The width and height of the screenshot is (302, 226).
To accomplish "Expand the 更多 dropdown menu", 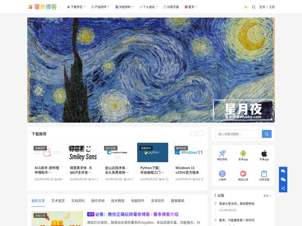I will click(191, 7).
